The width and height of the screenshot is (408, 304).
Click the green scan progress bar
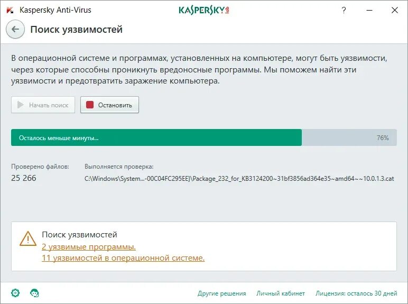tap(156, 137)
